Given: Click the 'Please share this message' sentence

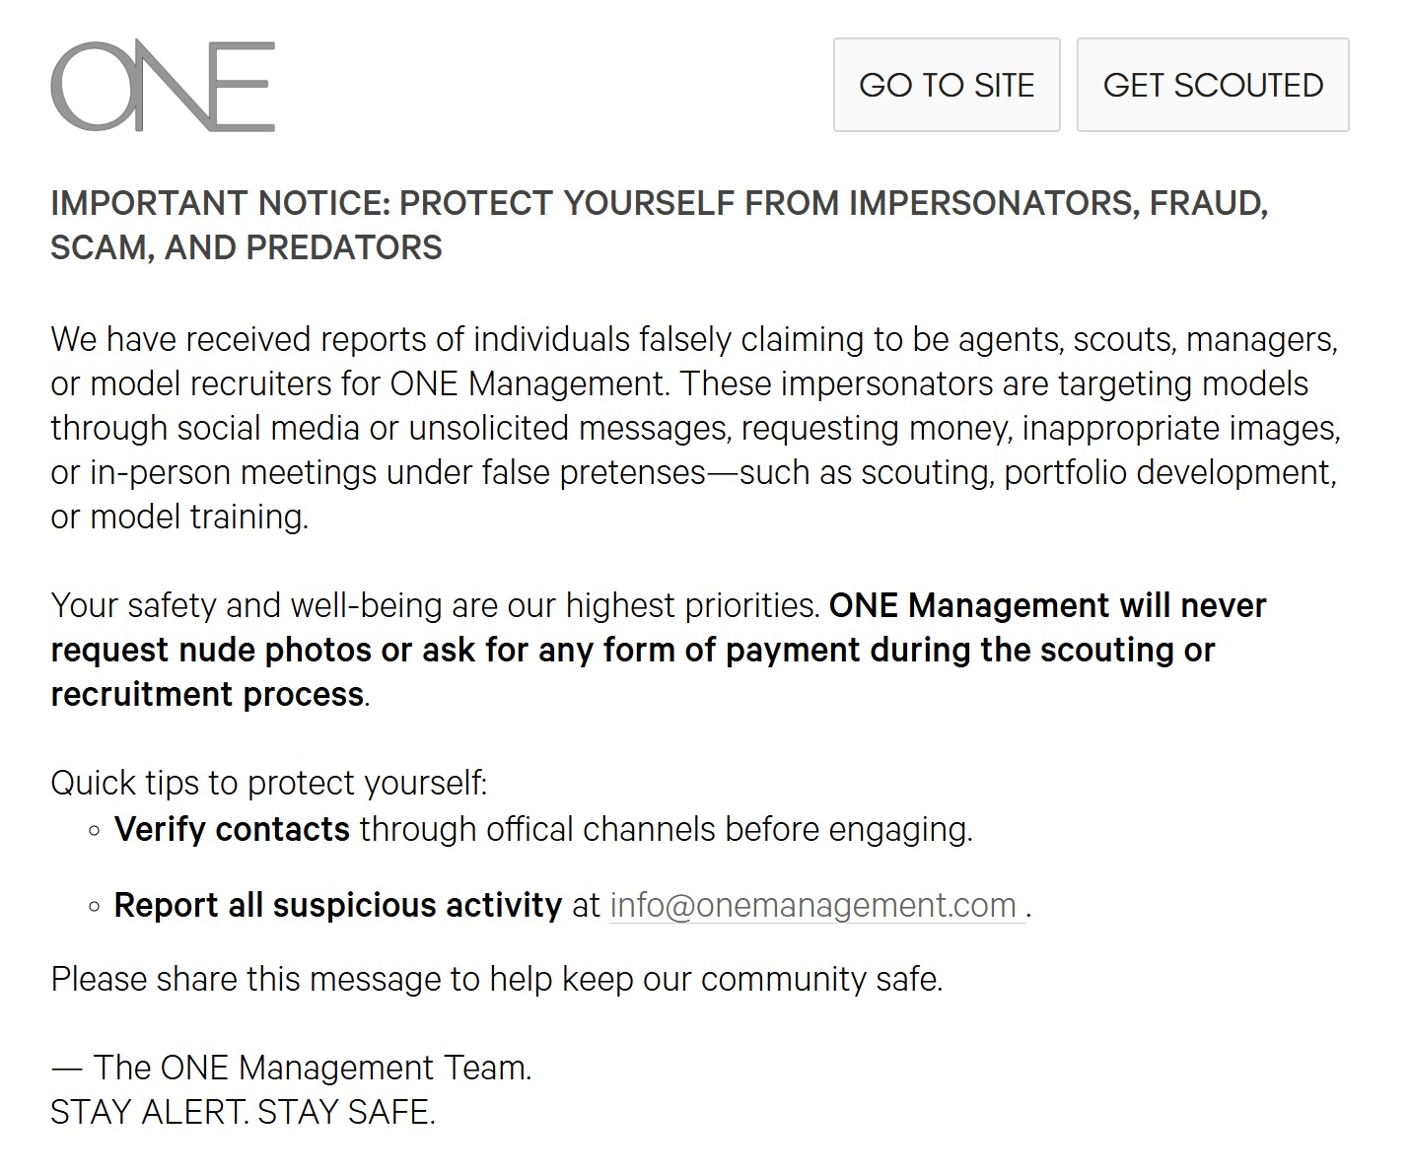Looking at the screenshot, I should point(497,979).
